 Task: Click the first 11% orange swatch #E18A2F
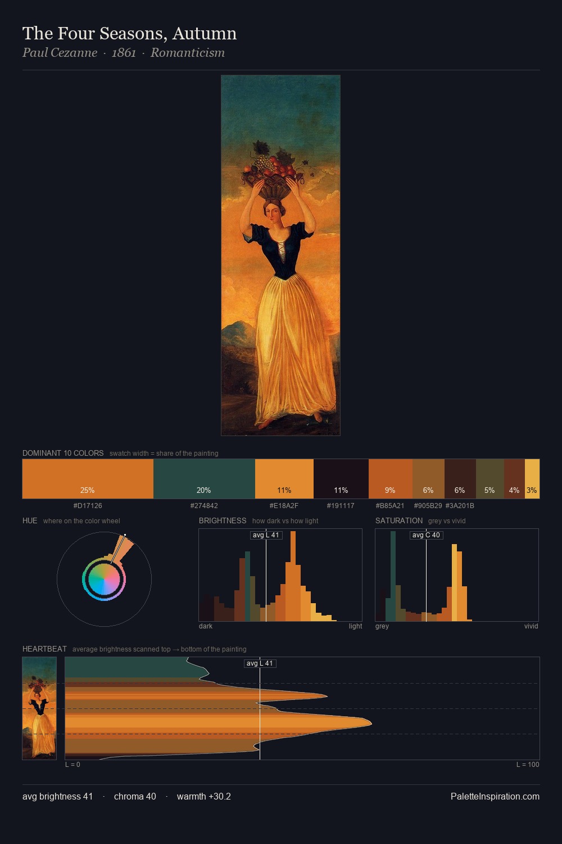coord(284,479)
